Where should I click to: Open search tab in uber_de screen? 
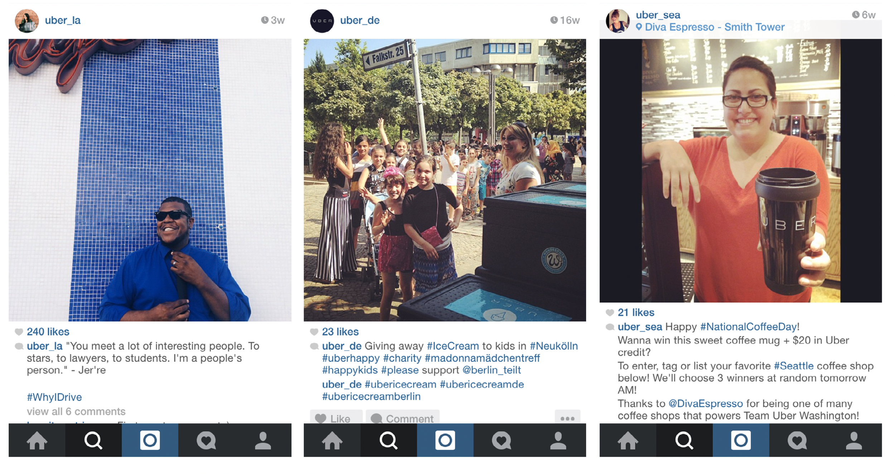coord(388,440)
